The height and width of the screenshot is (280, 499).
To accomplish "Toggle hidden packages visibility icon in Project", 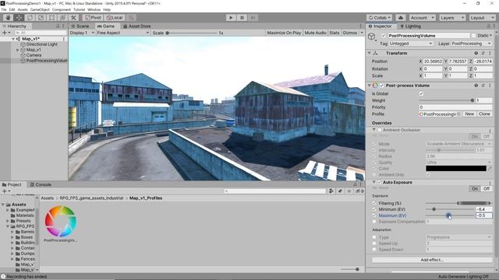I will pos(359,191).
